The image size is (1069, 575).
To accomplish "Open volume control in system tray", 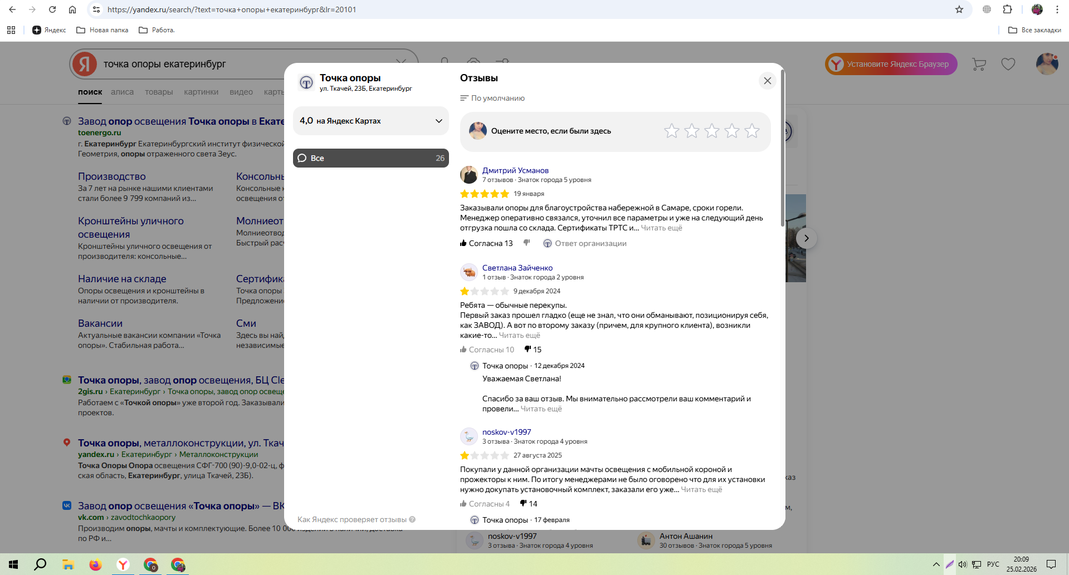I will point(963,564).
